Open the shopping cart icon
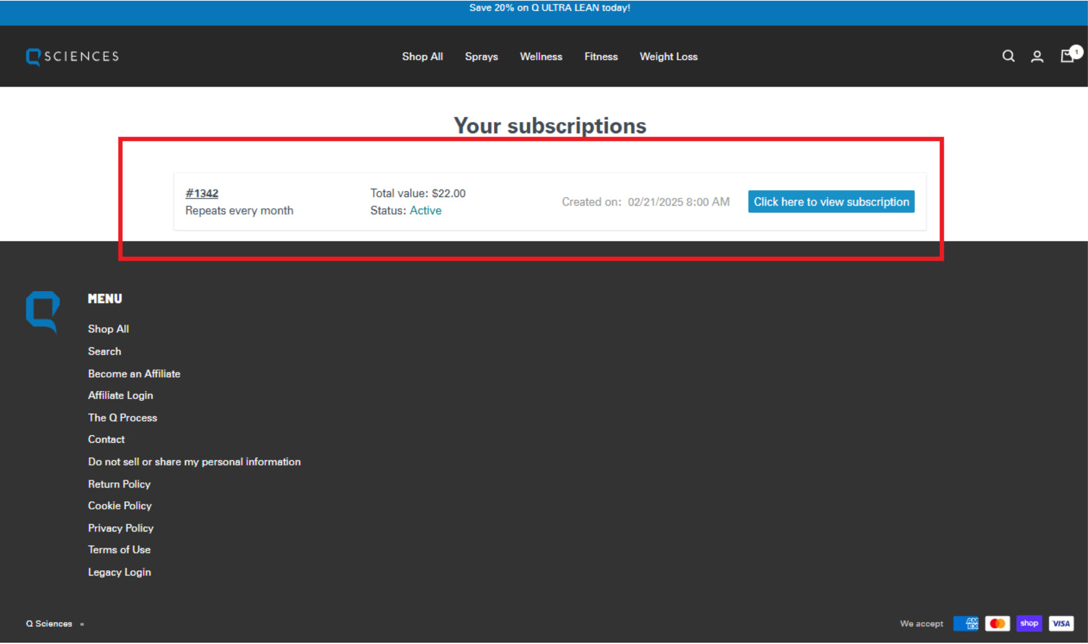 [x=1067, y=56]
